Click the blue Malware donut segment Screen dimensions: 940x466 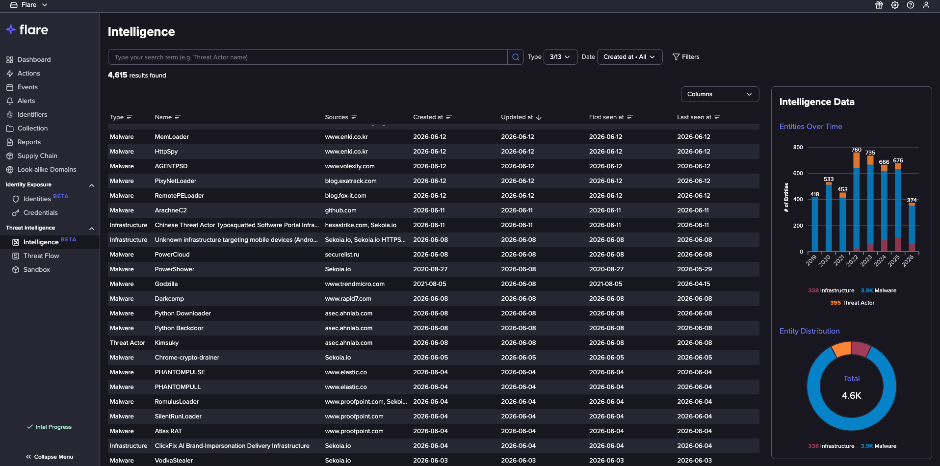pos(852,424)
